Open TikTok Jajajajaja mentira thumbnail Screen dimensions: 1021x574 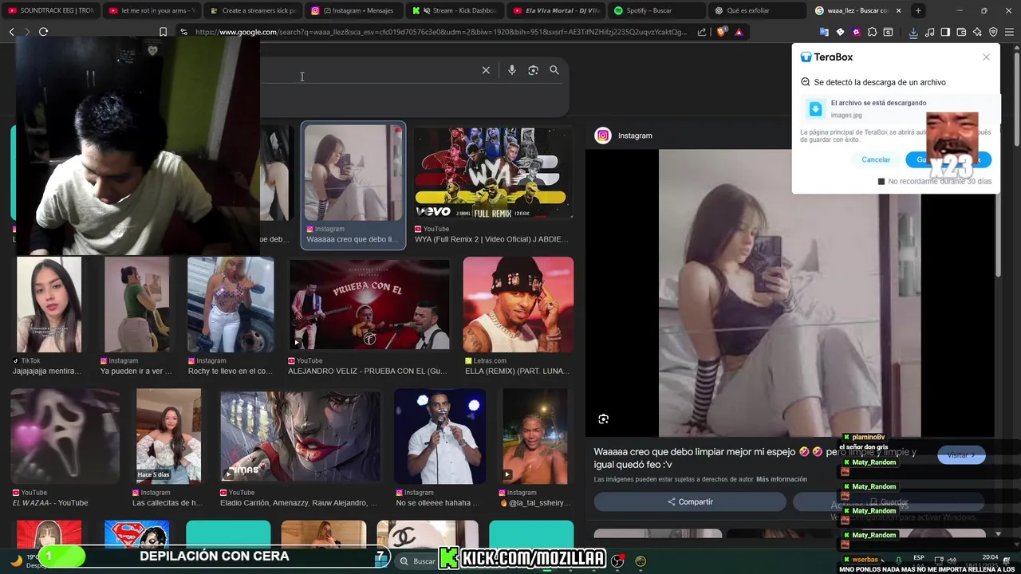pos(49,304)
